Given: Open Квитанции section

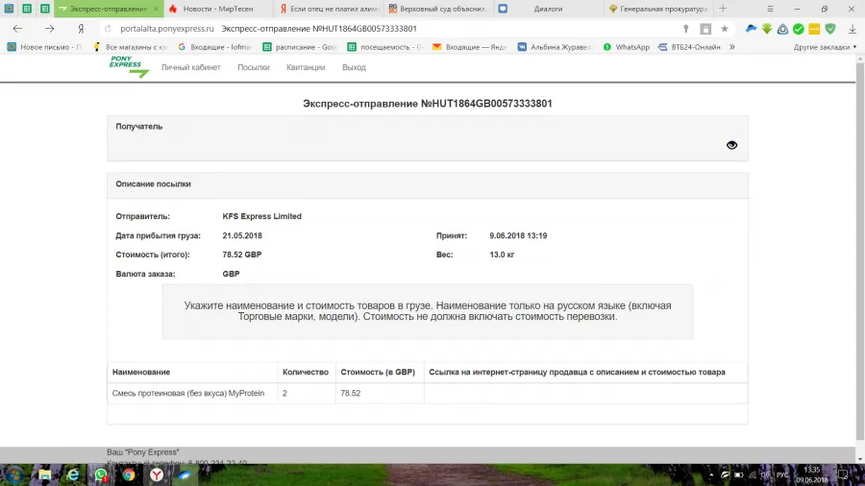Looking at the screenshot, I should pyautogui.click(x=306, y=67).
